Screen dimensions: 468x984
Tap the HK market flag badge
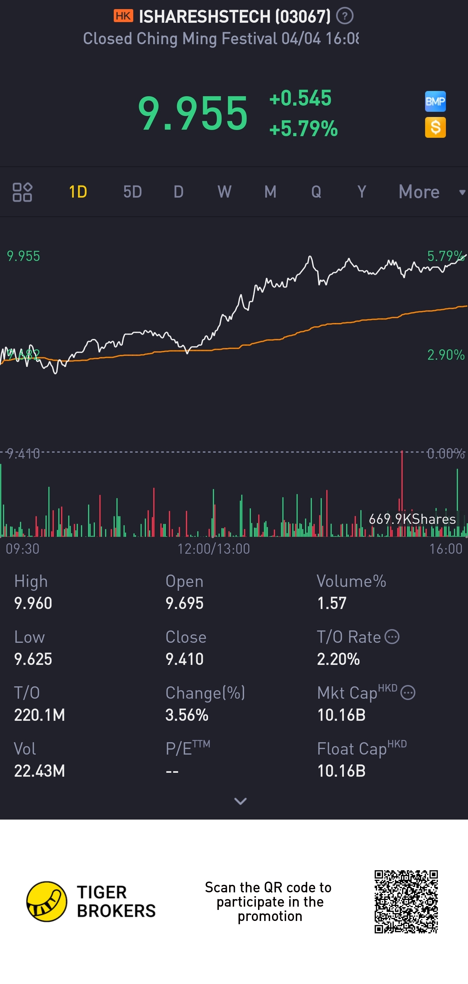pyautogui.click(x=123, y=16)
